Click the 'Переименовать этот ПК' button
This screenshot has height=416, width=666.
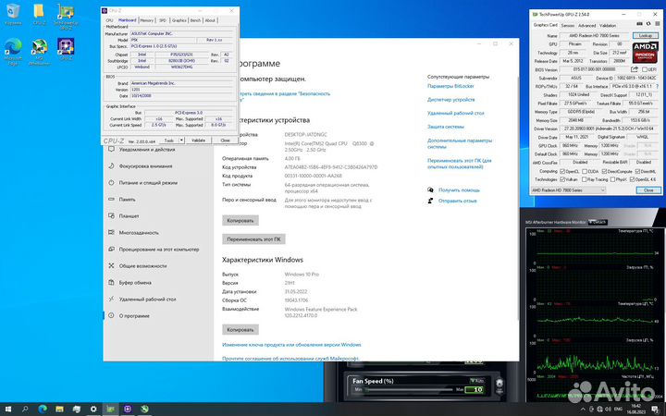pyautogui.click(x=253, y=239)
